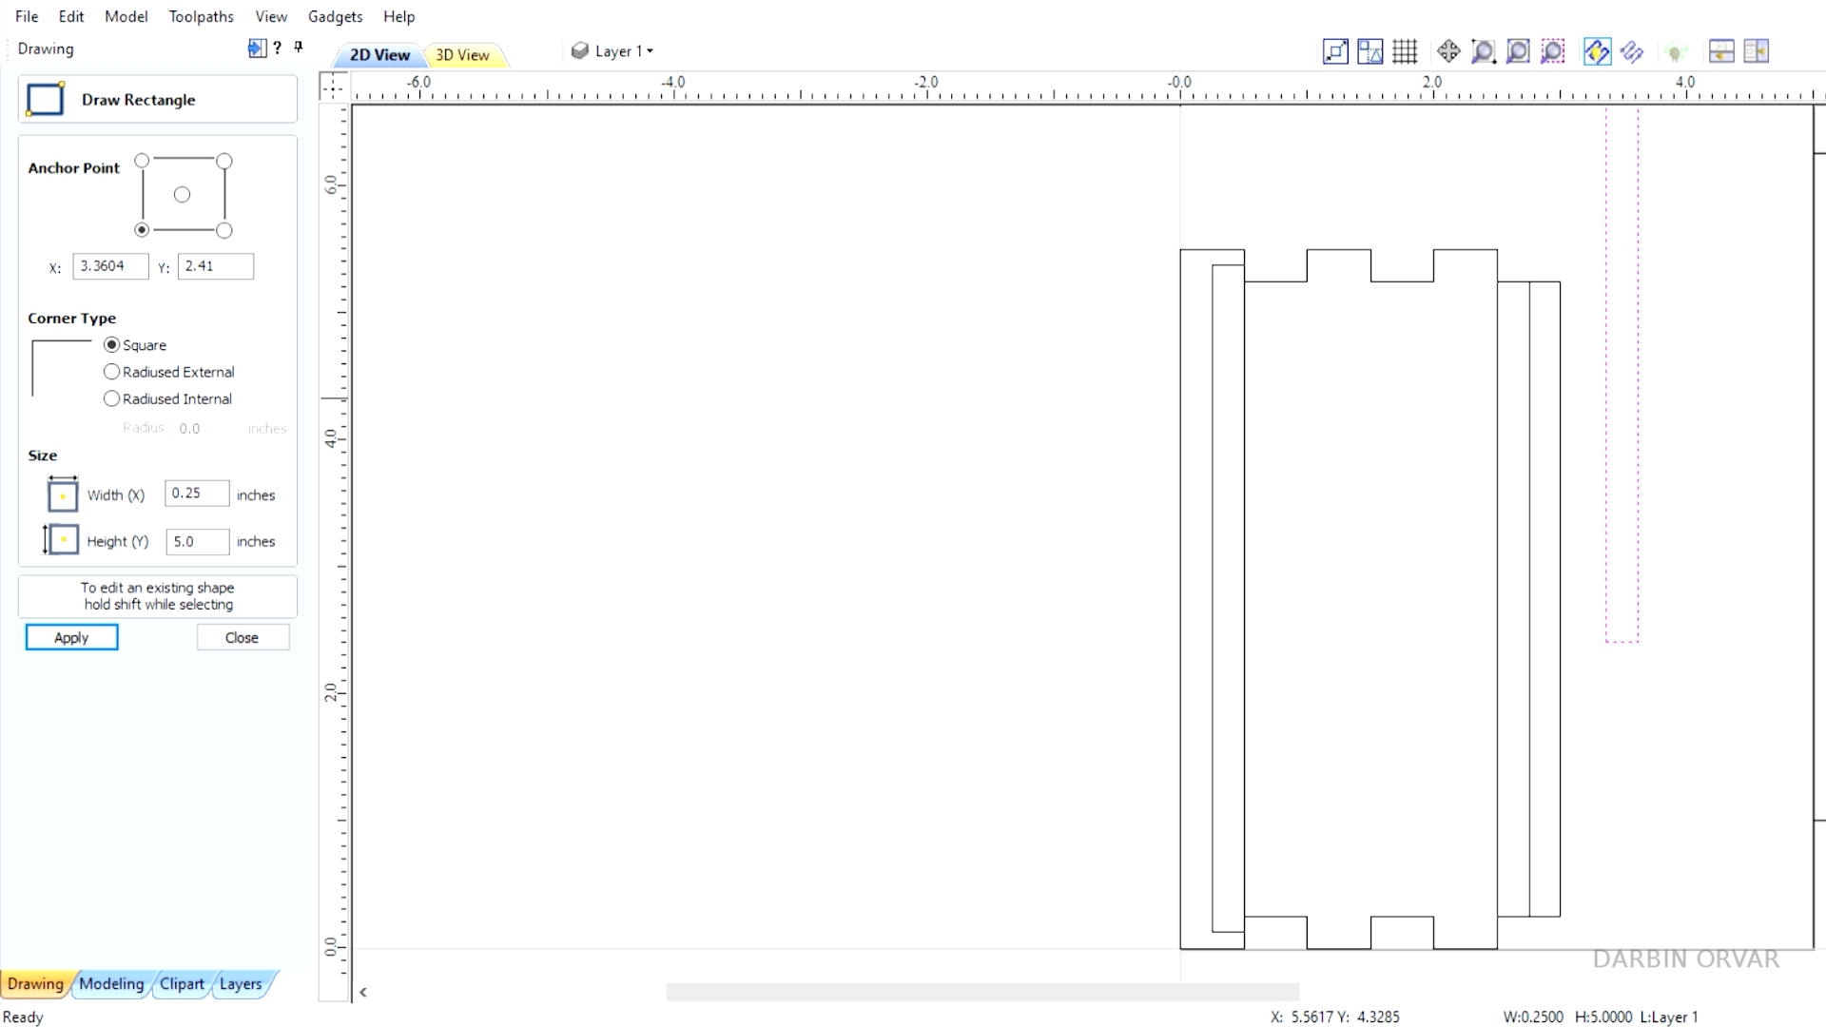Collapse the left panel with the chevron
1826x1027 pixels.
click(362, 991)
